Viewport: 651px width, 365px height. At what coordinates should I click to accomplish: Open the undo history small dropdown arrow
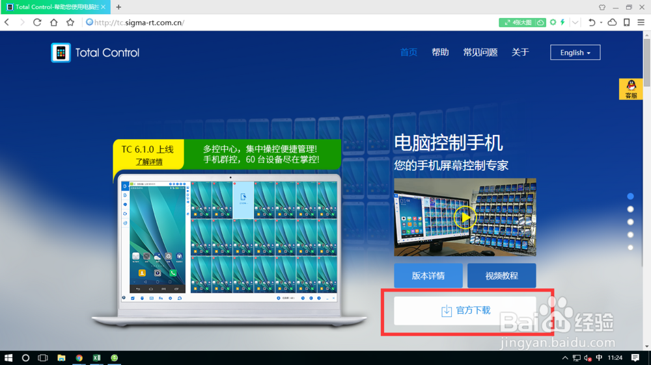click(601, 23)
